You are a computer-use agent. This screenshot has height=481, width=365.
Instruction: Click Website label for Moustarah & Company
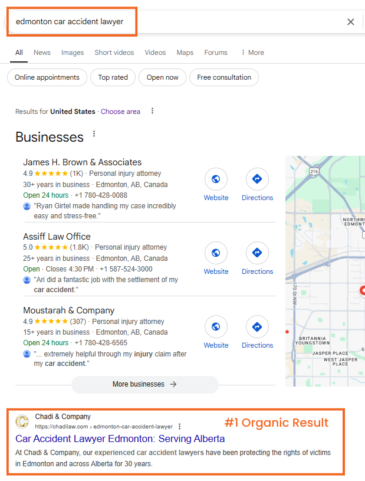216,345
